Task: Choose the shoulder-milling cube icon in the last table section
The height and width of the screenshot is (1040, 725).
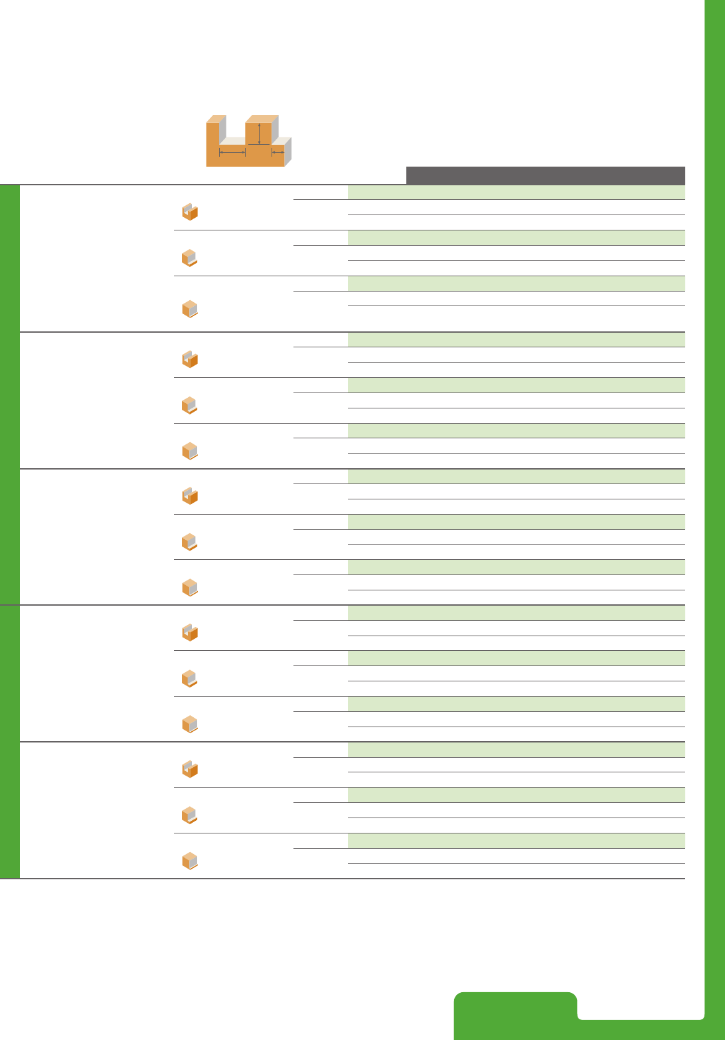Action: pos(190,815)
